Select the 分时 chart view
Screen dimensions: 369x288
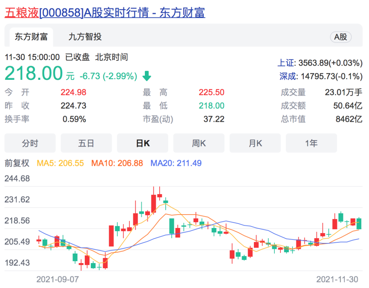click(30, 143)
